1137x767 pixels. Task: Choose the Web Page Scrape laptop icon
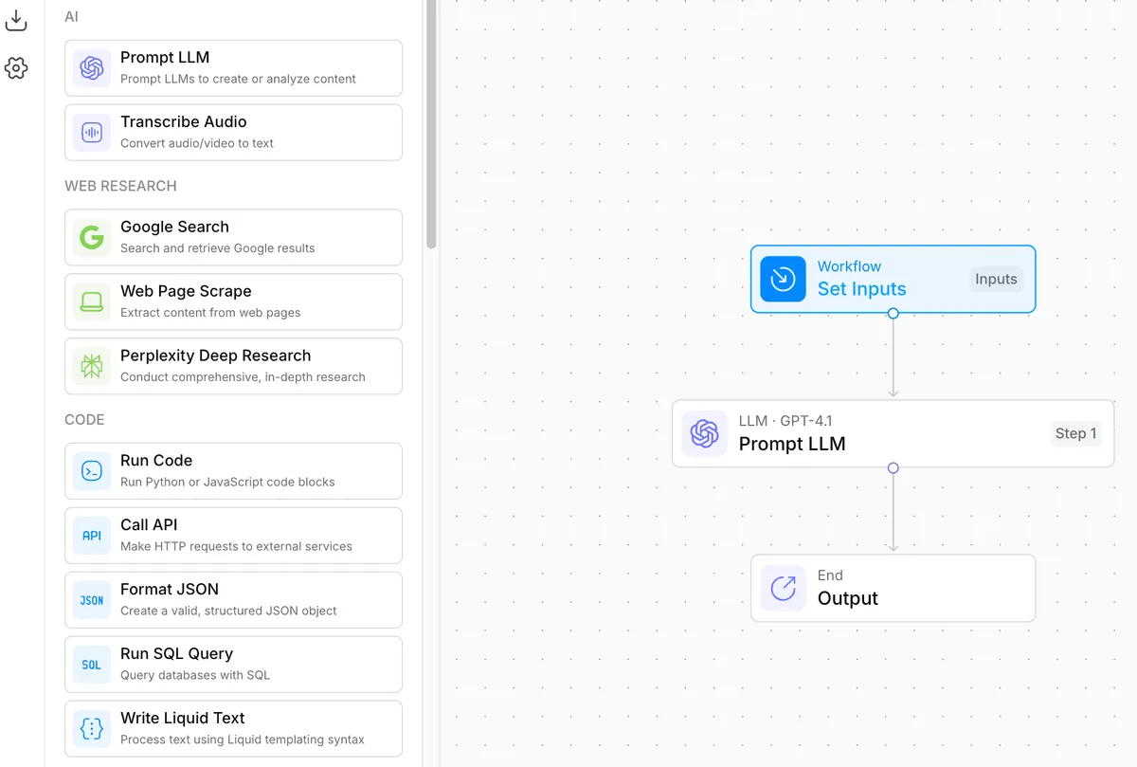(x=92, y=302)
